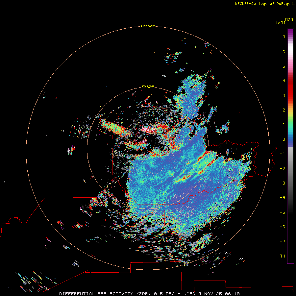
Task: Click the 3 value on color scale
Action: [x=284, y=95]
